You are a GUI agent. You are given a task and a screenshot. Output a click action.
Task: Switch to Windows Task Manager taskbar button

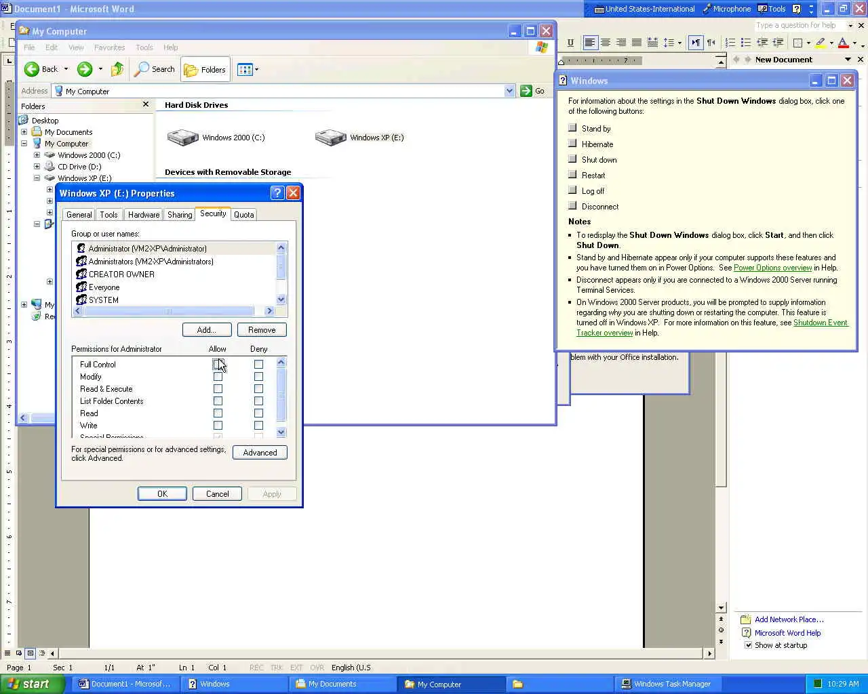667,684
